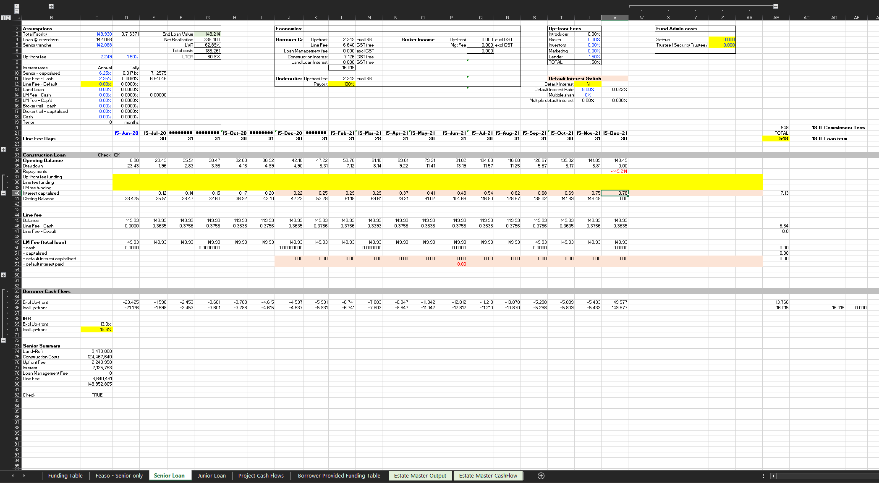Expand the hidden rows above row 32
Image resolution: width=879 pixels, height=483 pixels.
coord(3,149)
